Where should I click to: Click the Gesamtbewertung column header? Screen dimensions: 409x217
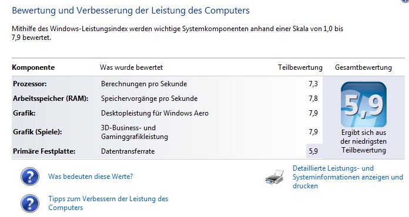coord(363,67)
